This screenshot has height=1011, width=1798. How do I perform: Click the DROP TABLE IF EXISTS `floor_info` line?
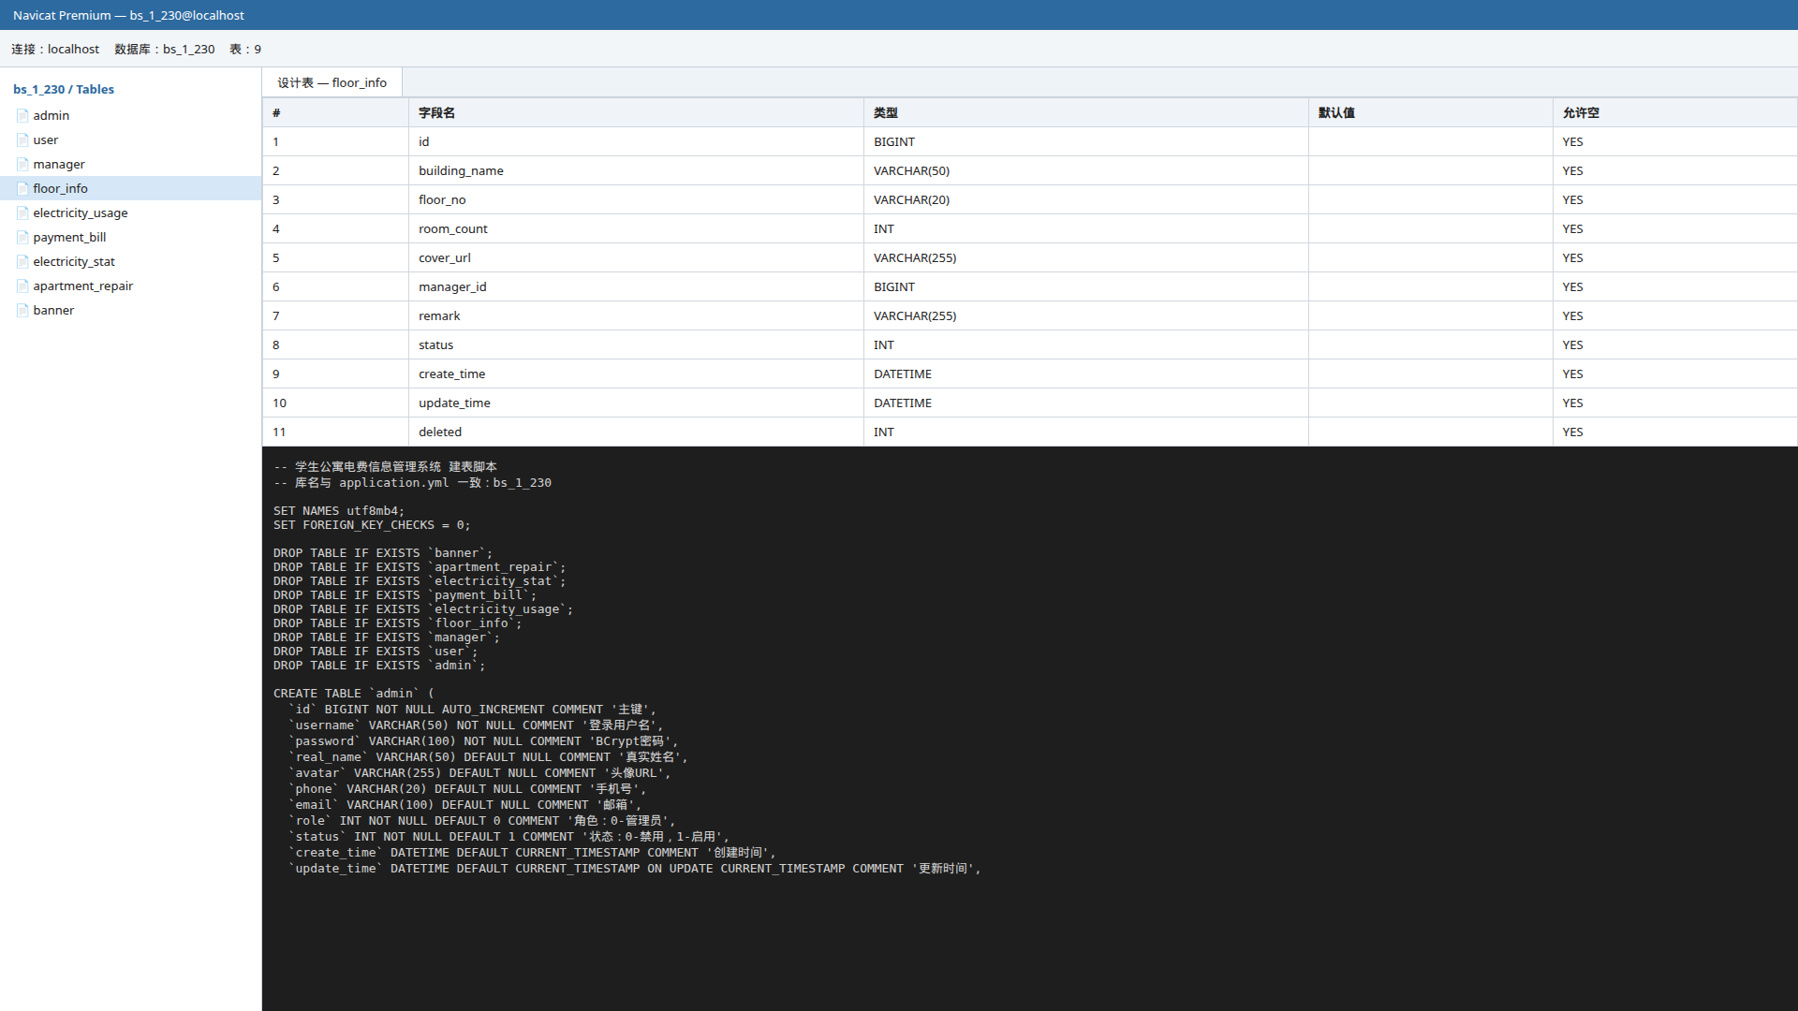[x=398, y=623]
